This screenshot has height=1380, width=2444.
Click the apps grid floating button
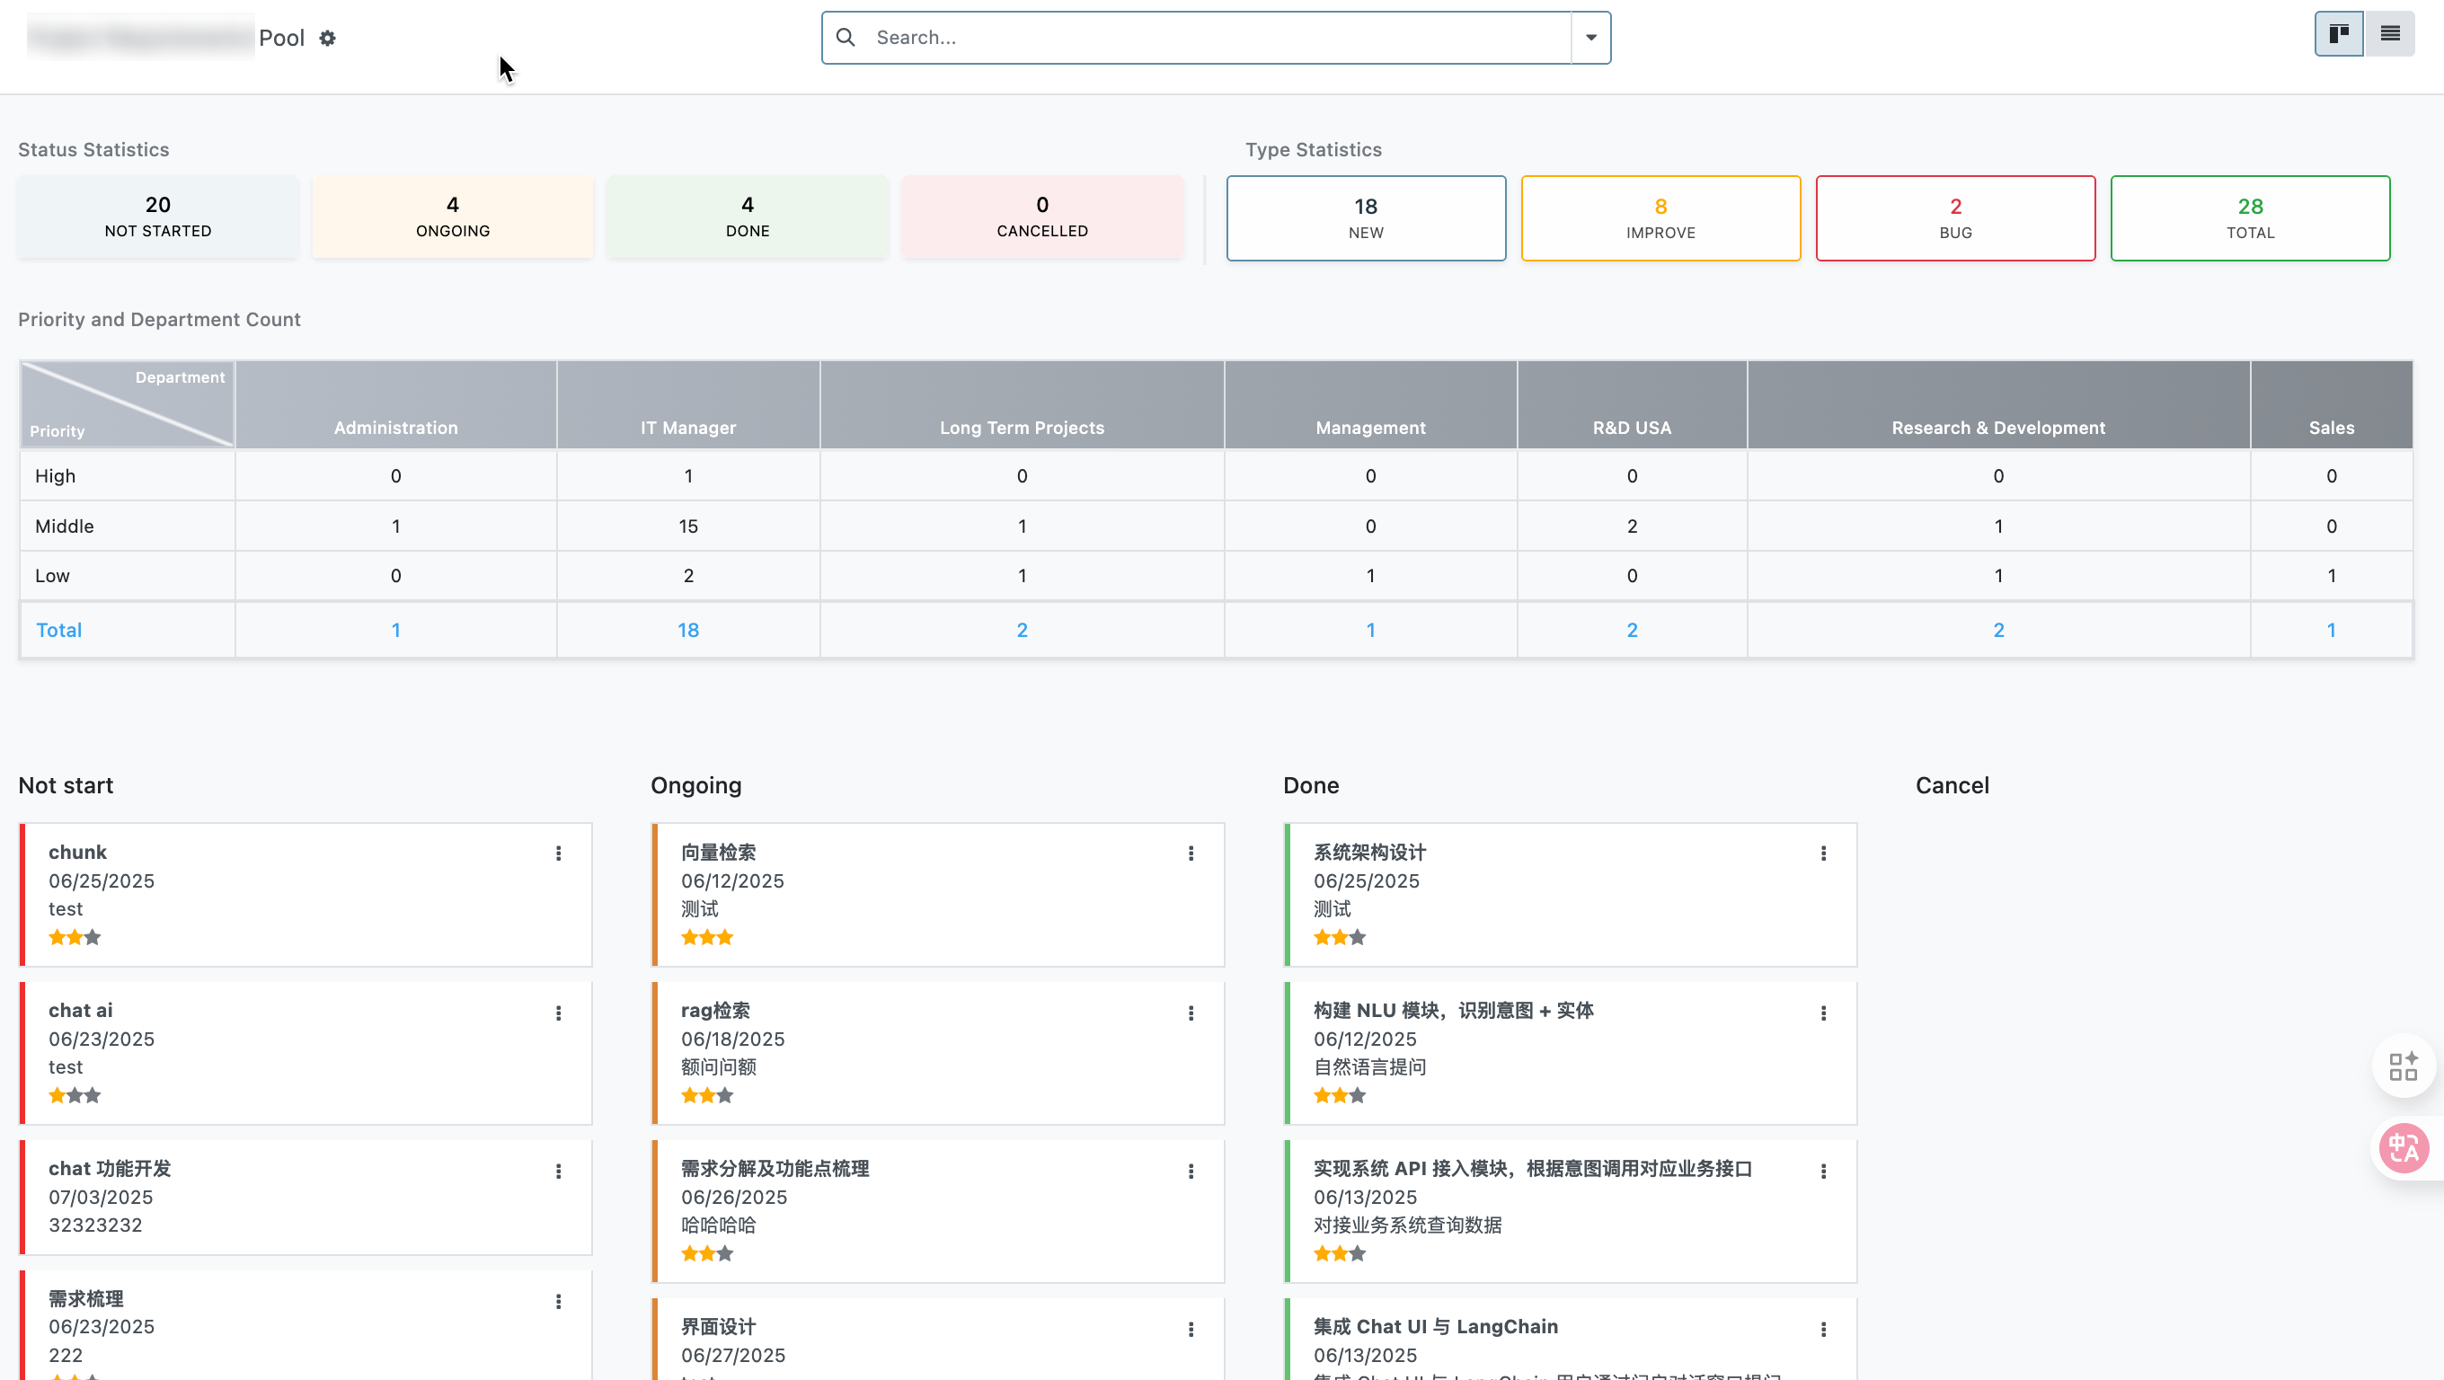point(2404,1067)
